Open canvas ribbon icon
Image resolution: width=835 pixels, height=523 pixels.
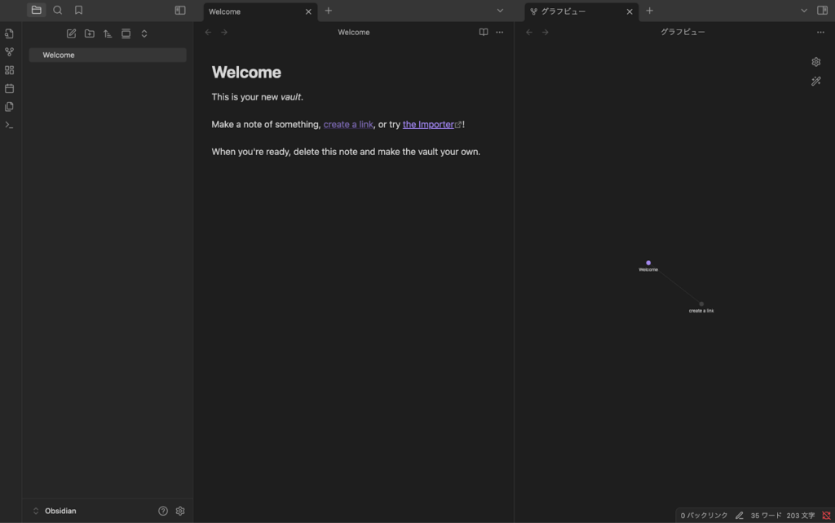(x=9, y=70)
